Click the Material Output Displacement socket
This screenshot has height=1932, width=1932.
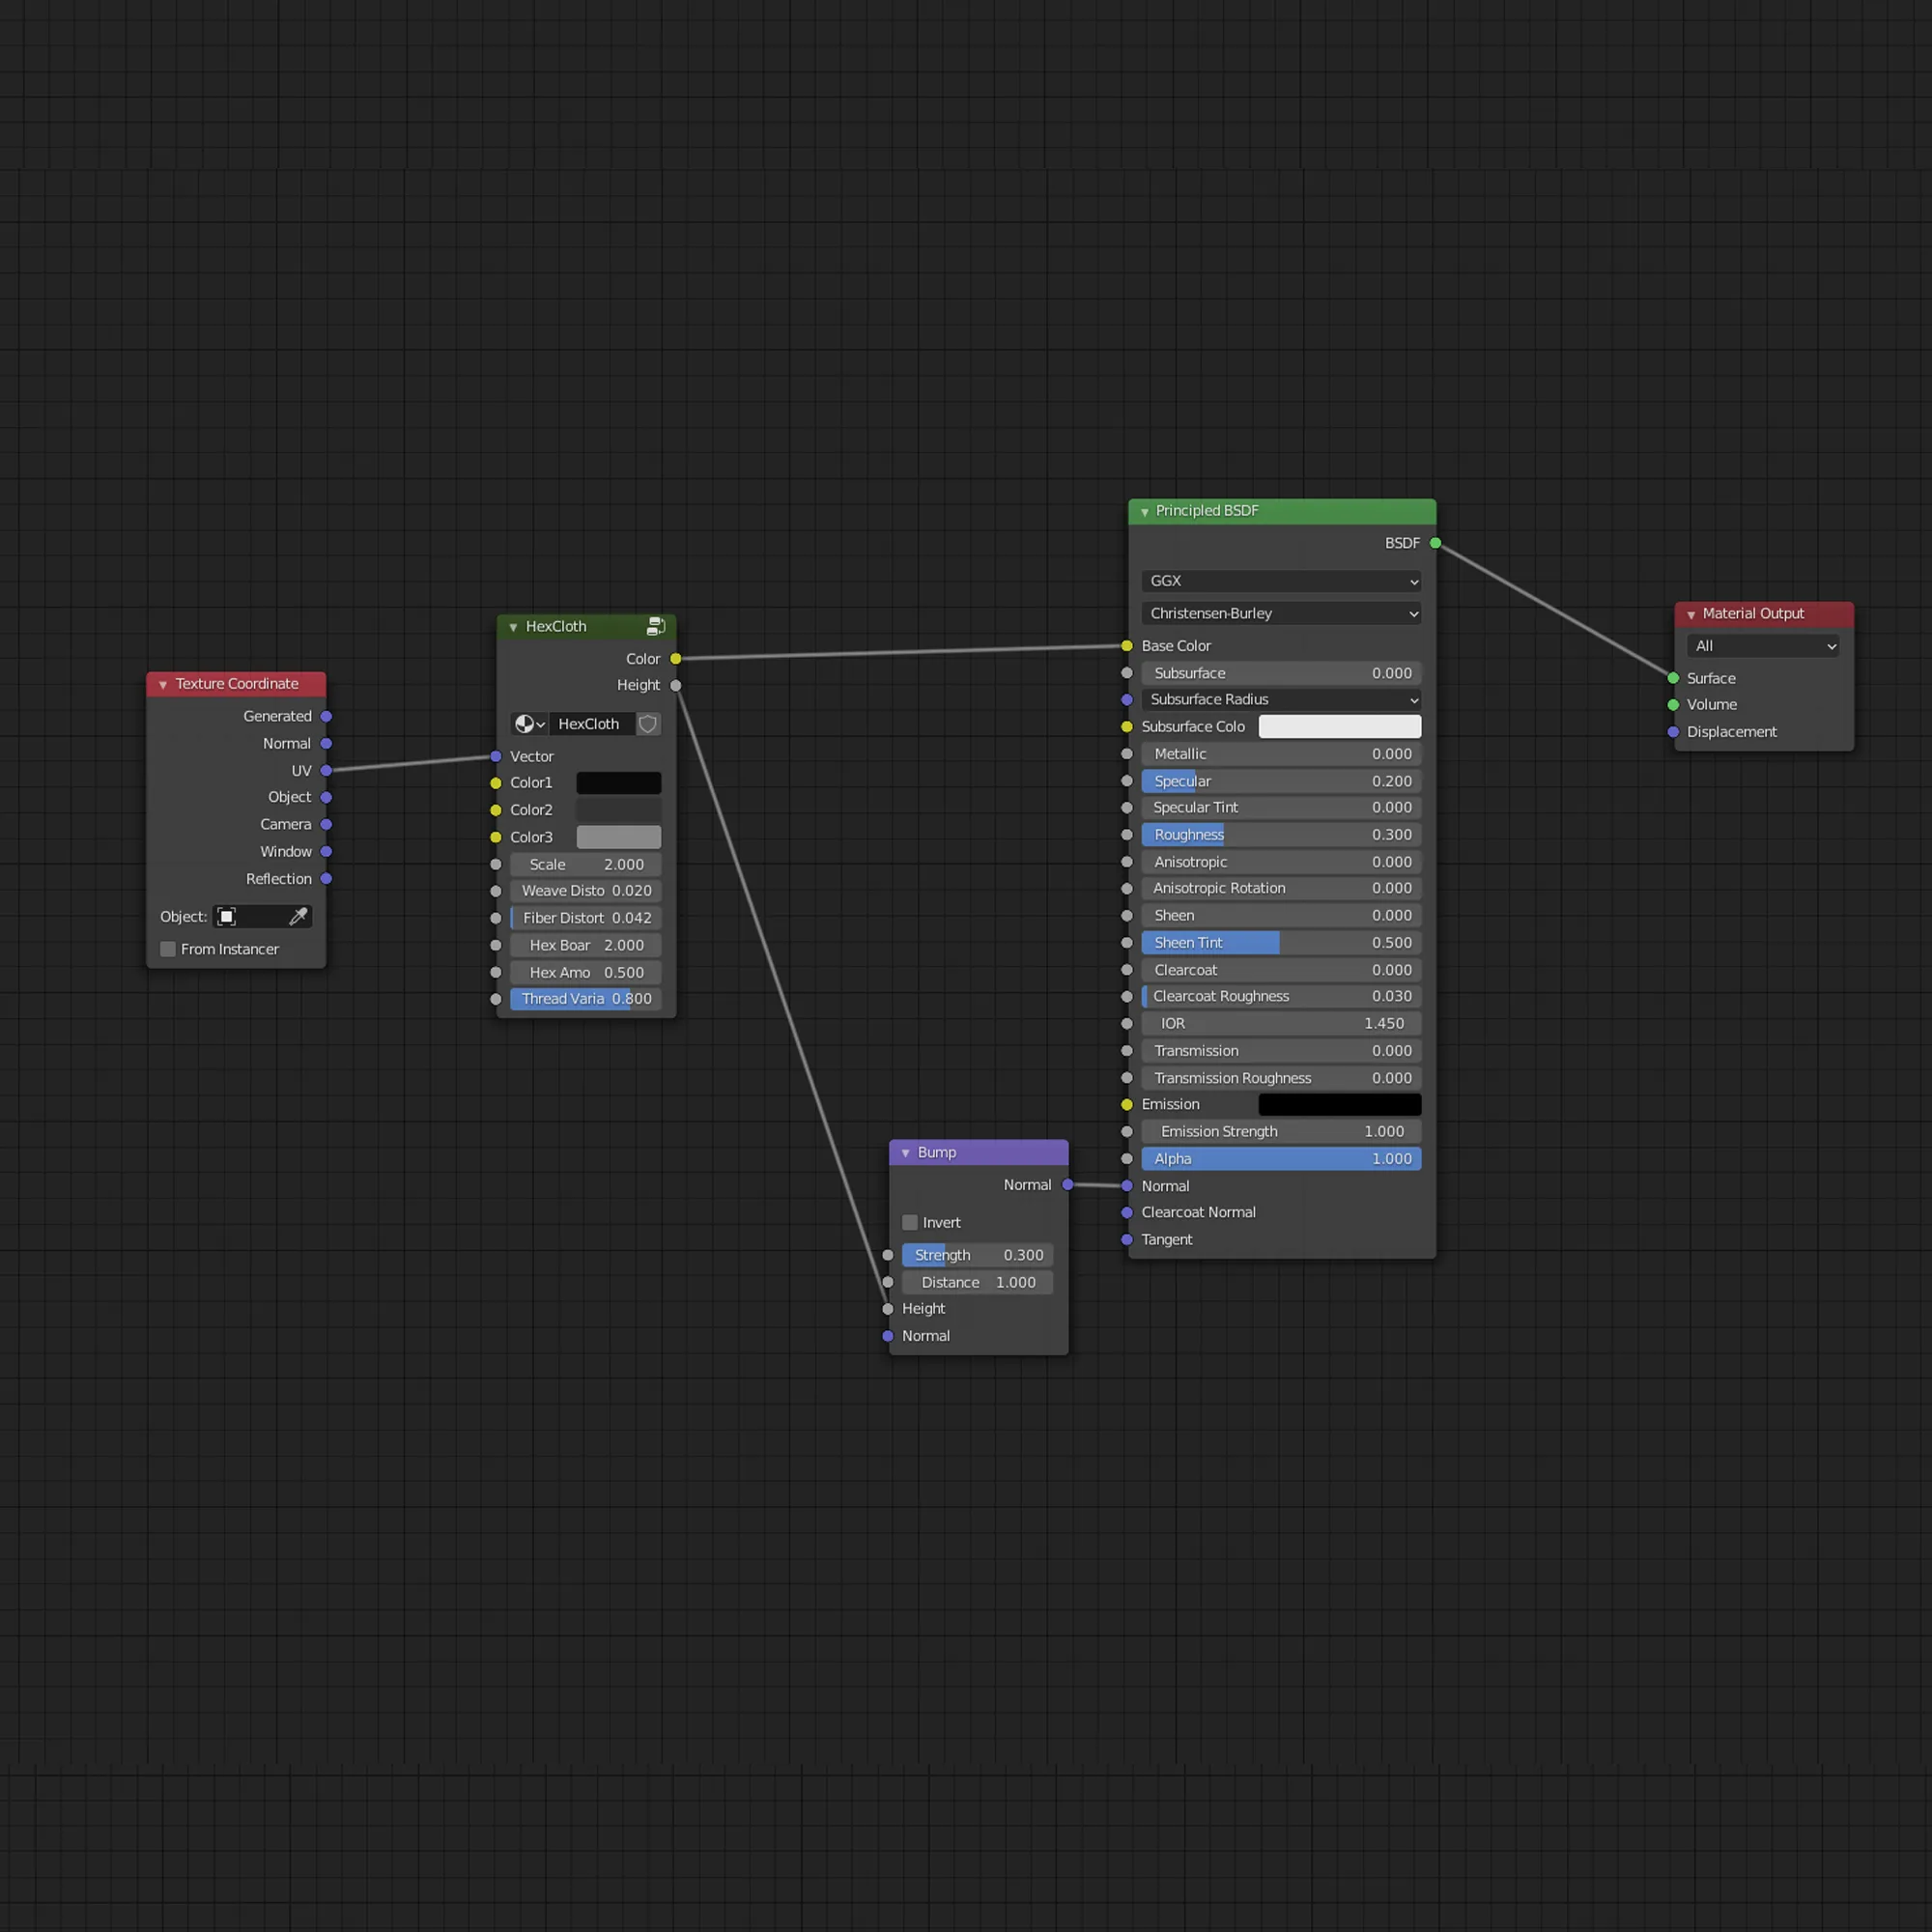coord(1673,732)
